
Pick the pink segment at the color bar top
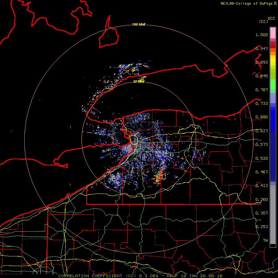point(273,33)
